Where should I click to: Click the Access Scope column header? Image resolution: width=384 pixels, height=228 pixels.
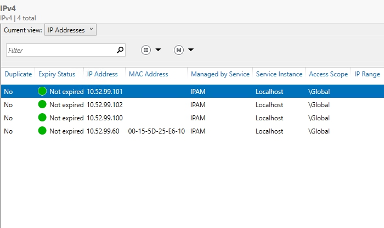pos(328,74)
